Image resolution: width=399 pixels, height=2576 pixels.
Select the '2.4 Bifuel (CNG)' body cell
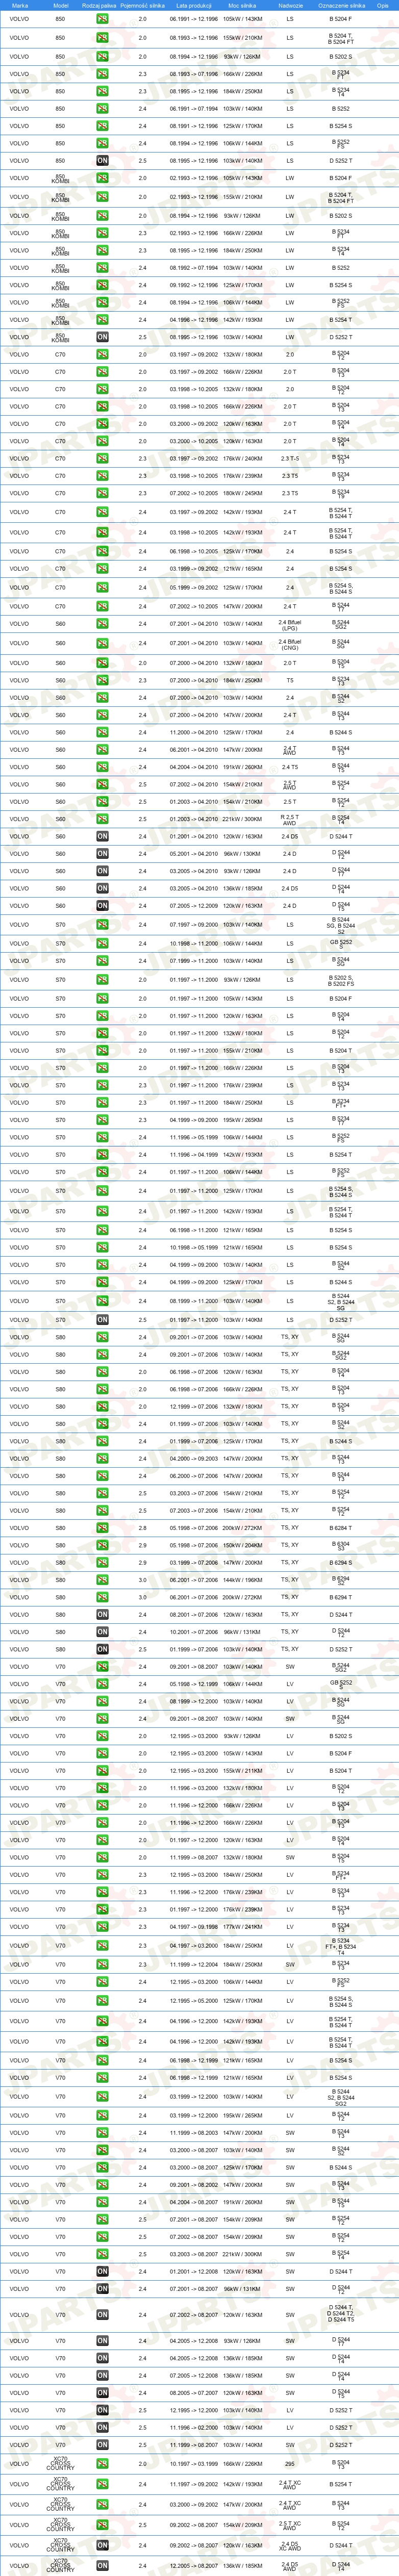click(x=290, y=644)
